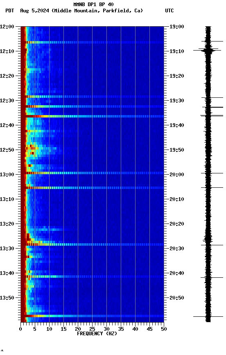Click the '19:00' UTC time label
The image size is (226, 355).
[177, 27]
